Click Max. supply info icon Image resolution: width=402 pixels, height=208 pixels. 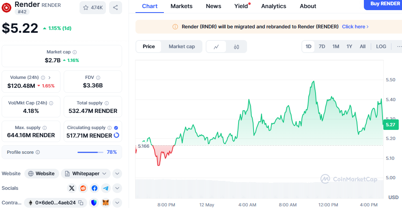coord(45,127)
